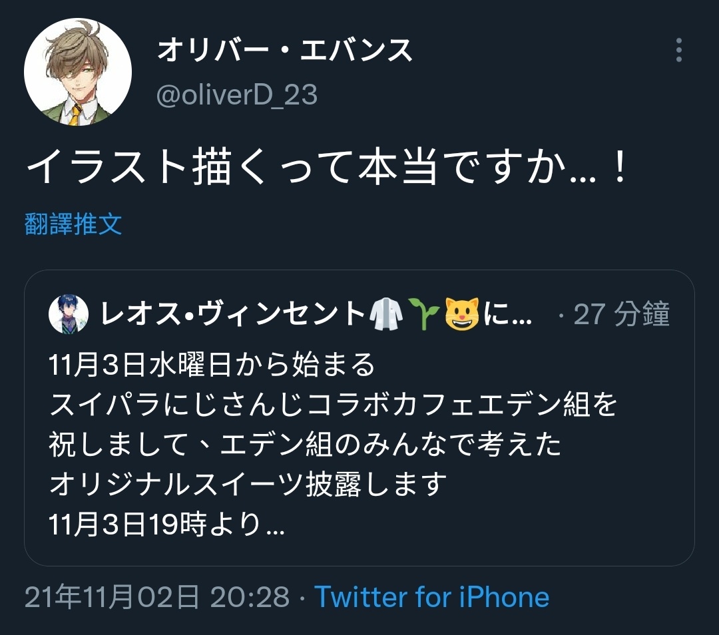Tap the quoted author name レオス・ヴィンセント
The height and width of the screenshot is (635, 719).
233,314
